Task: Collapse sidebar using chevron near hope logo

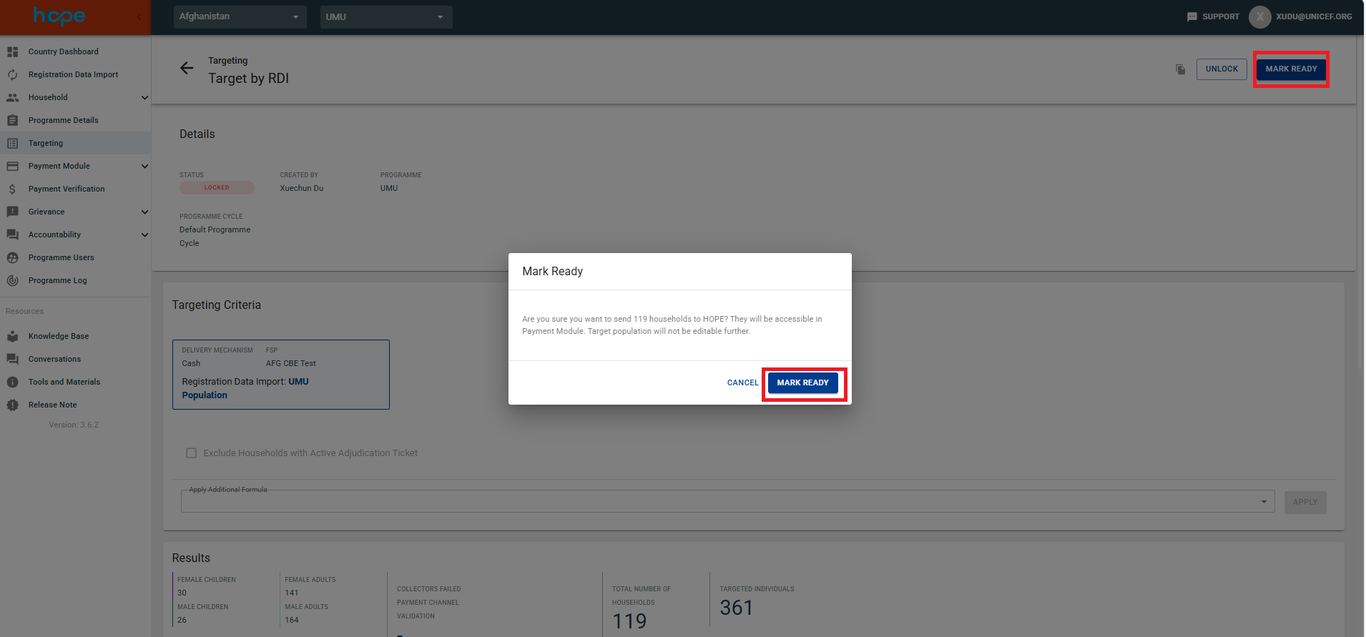Action: pos(139,16)
